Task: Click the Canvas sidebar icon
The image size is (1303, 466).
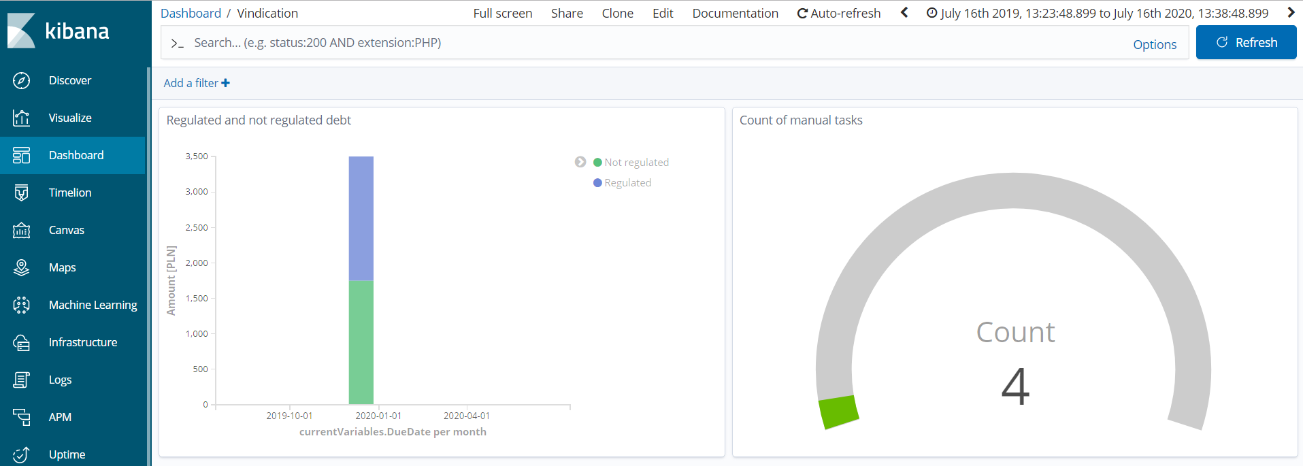Action: tap(21, 230)
